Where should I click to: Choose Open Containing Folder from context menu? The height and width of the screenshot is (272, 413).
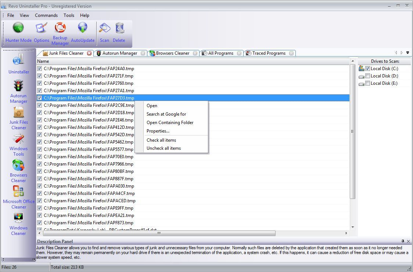170,123
